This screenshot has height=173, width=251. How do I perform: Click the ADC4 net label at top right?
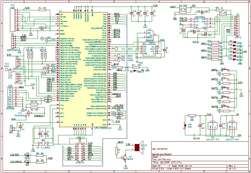tap(173, 7)
